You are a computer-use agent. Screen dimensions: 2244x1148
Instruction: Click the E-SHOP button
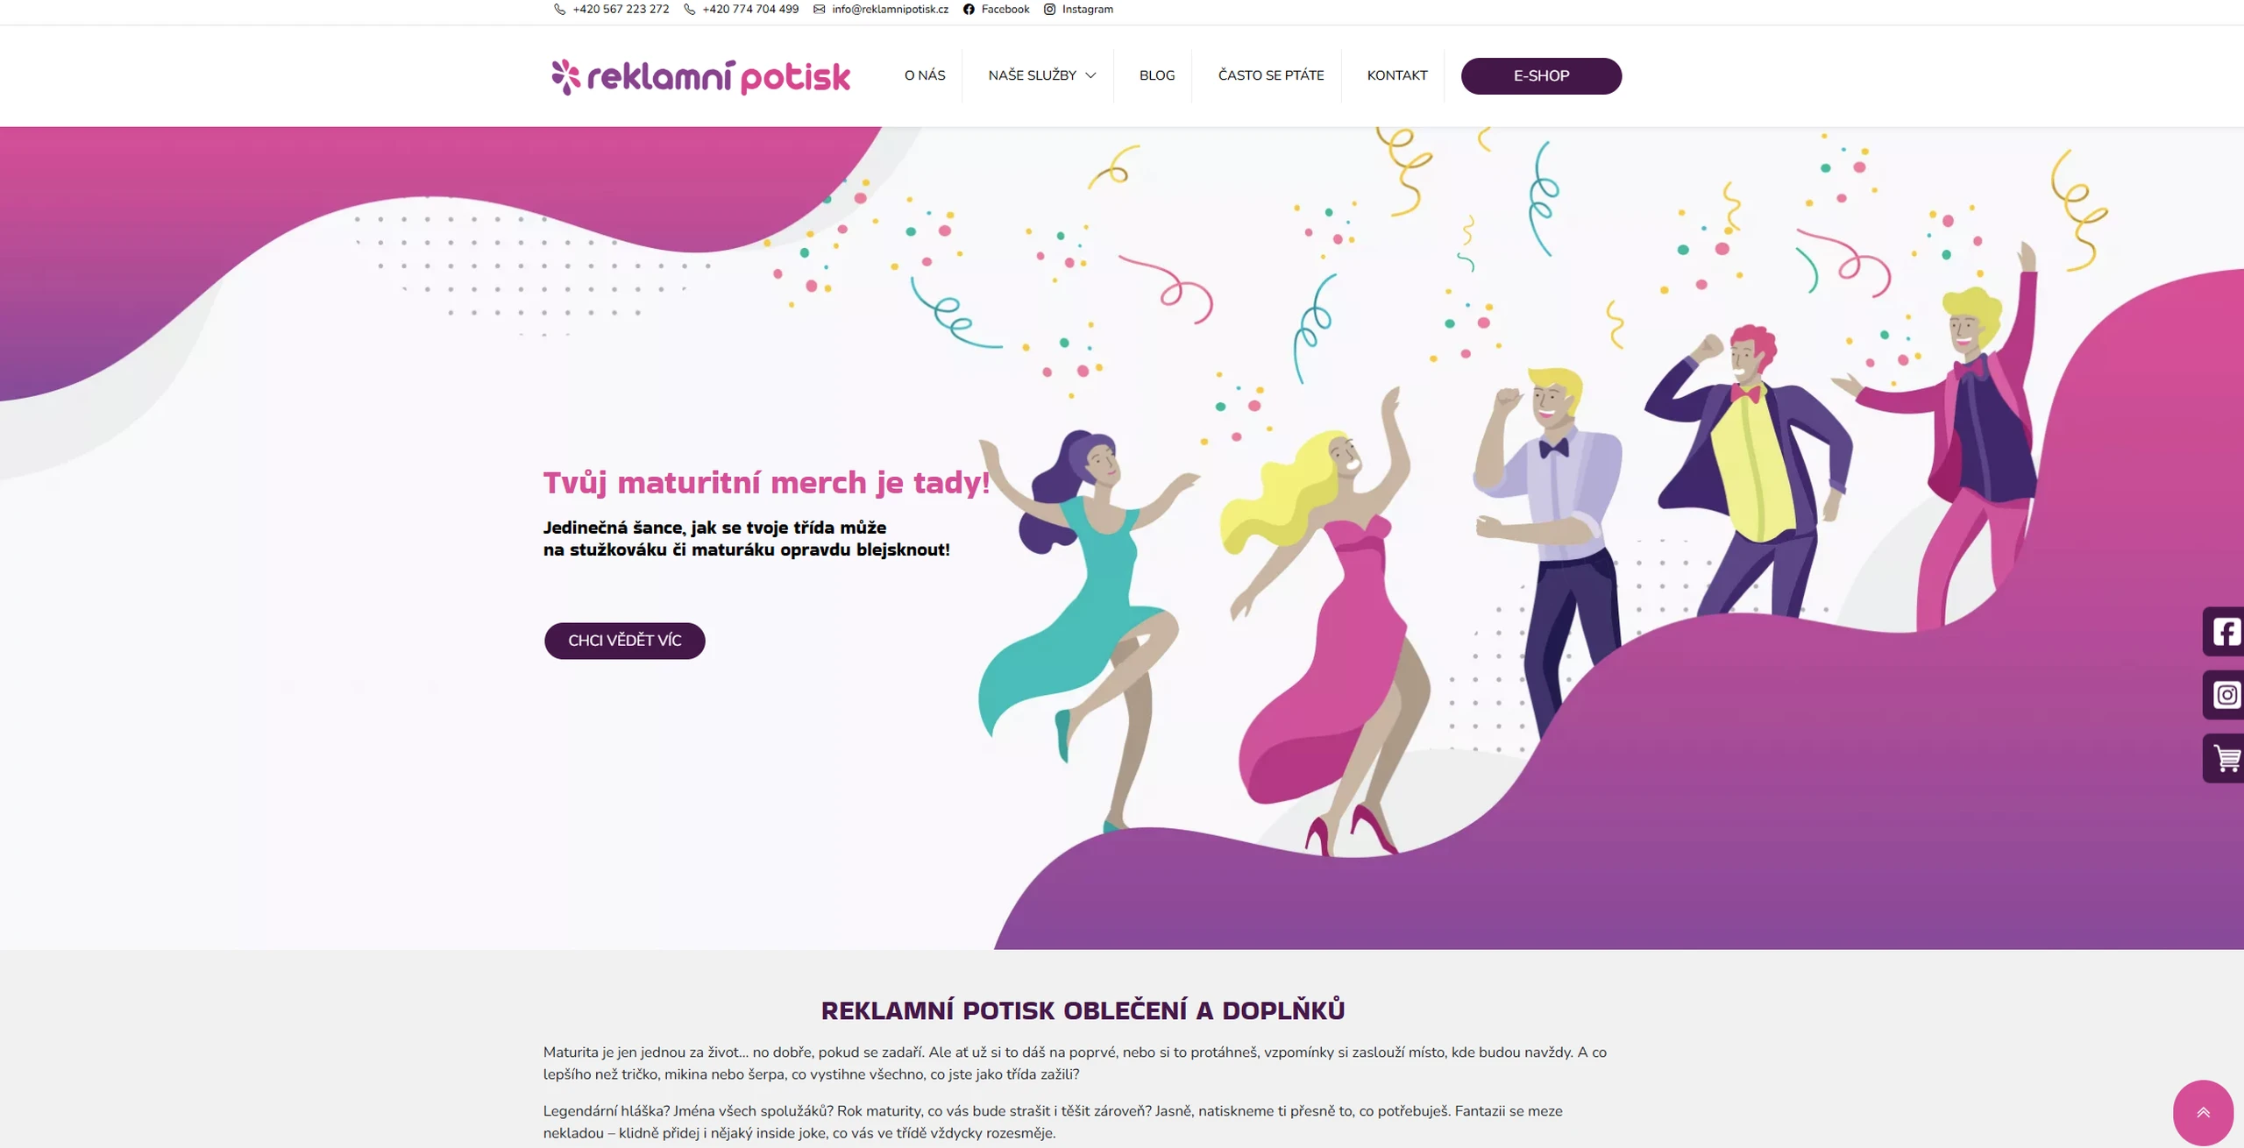(x=1541, y=76)
